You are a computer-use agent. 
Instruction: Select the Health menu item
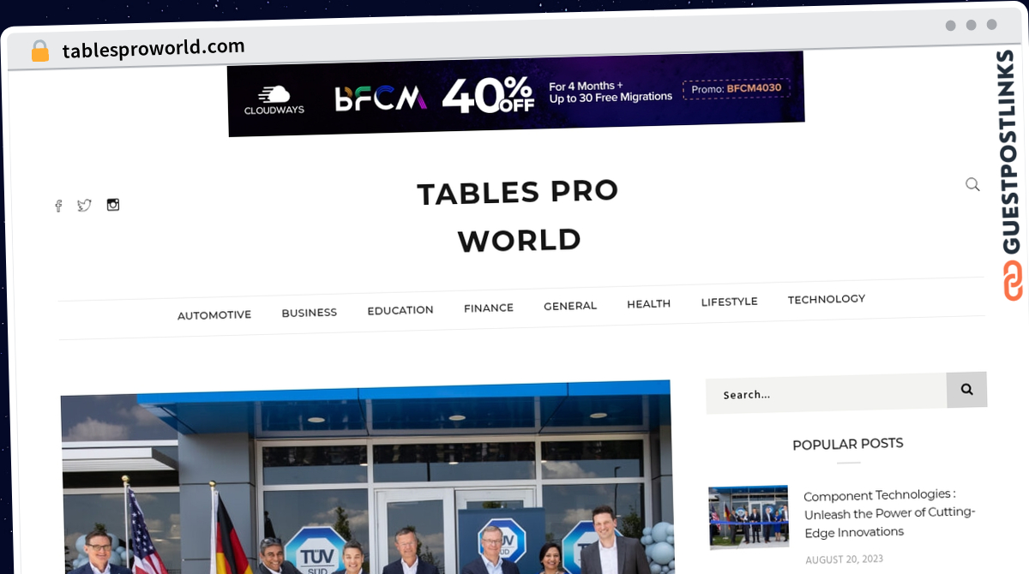[648, 303]
